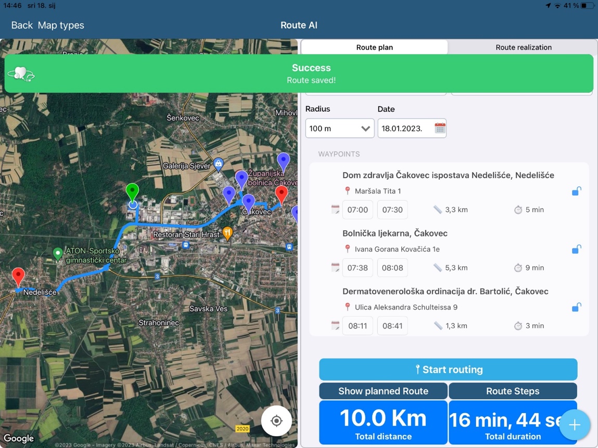The width and height of the screenshot is (598, 448).
Task: Open the date field showing 18.01.2023.
Action: tap(404, 128)
